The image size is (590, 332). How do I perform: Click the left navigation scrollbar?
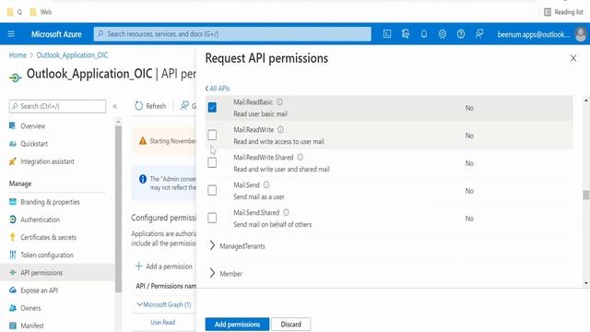tap(118, 209)
